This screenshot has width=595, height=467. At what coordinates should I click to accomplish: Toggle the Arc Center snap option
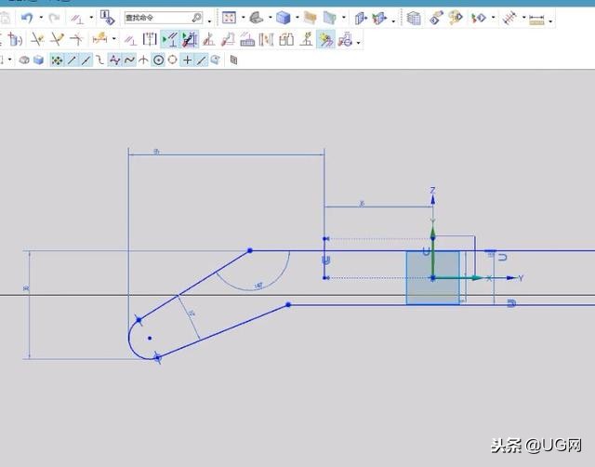[x=159, y=60]
